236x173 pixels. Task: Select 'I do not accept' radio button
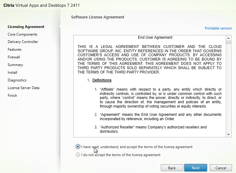click(x=78, y=155)
